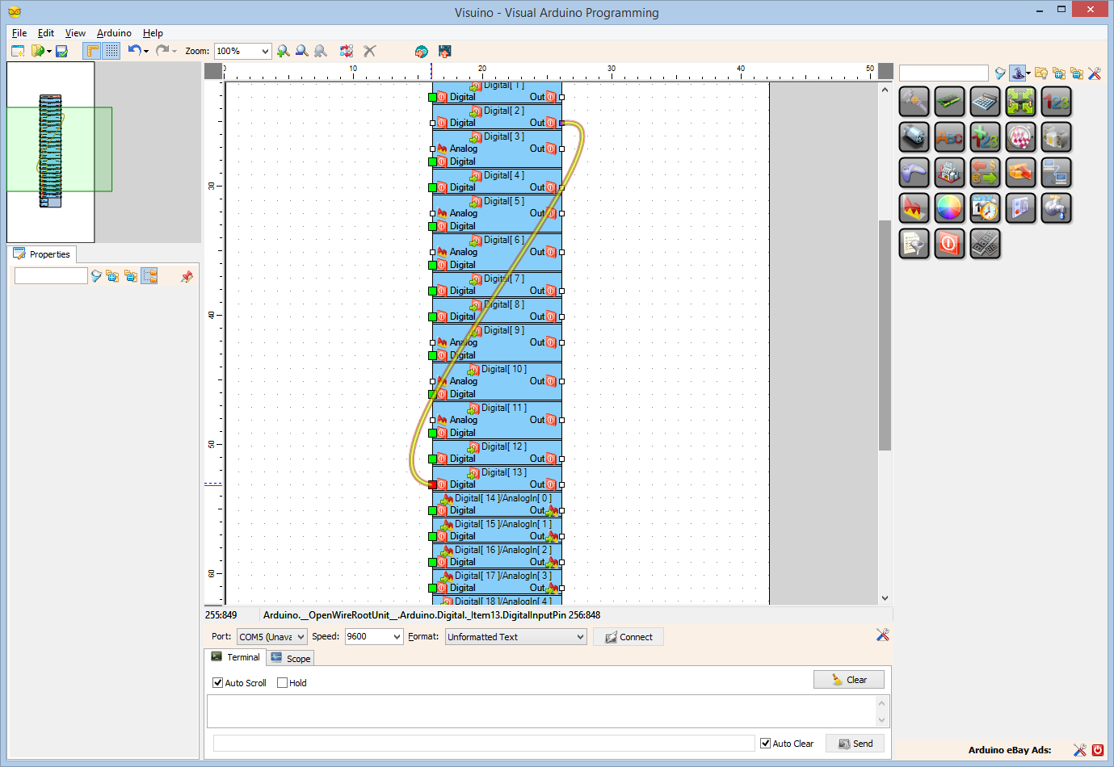Open the View menu

click(x=75, y=33)
